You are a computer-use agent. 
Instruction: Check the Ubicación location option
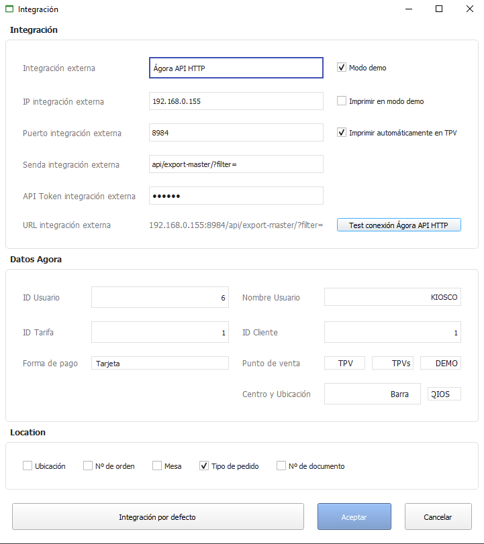28,466
